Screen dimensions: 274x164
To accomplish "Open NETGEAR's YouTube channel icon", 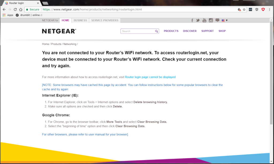I will (x=204, y=21).
